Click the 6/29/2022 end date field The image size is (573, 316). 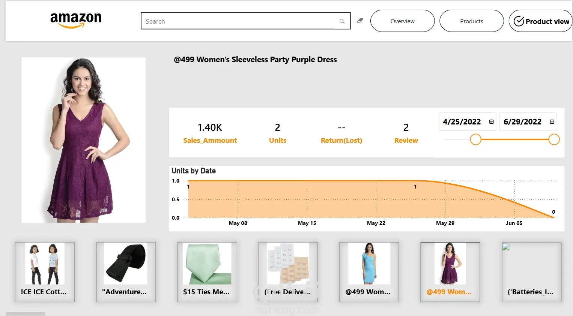coord(528,122)
